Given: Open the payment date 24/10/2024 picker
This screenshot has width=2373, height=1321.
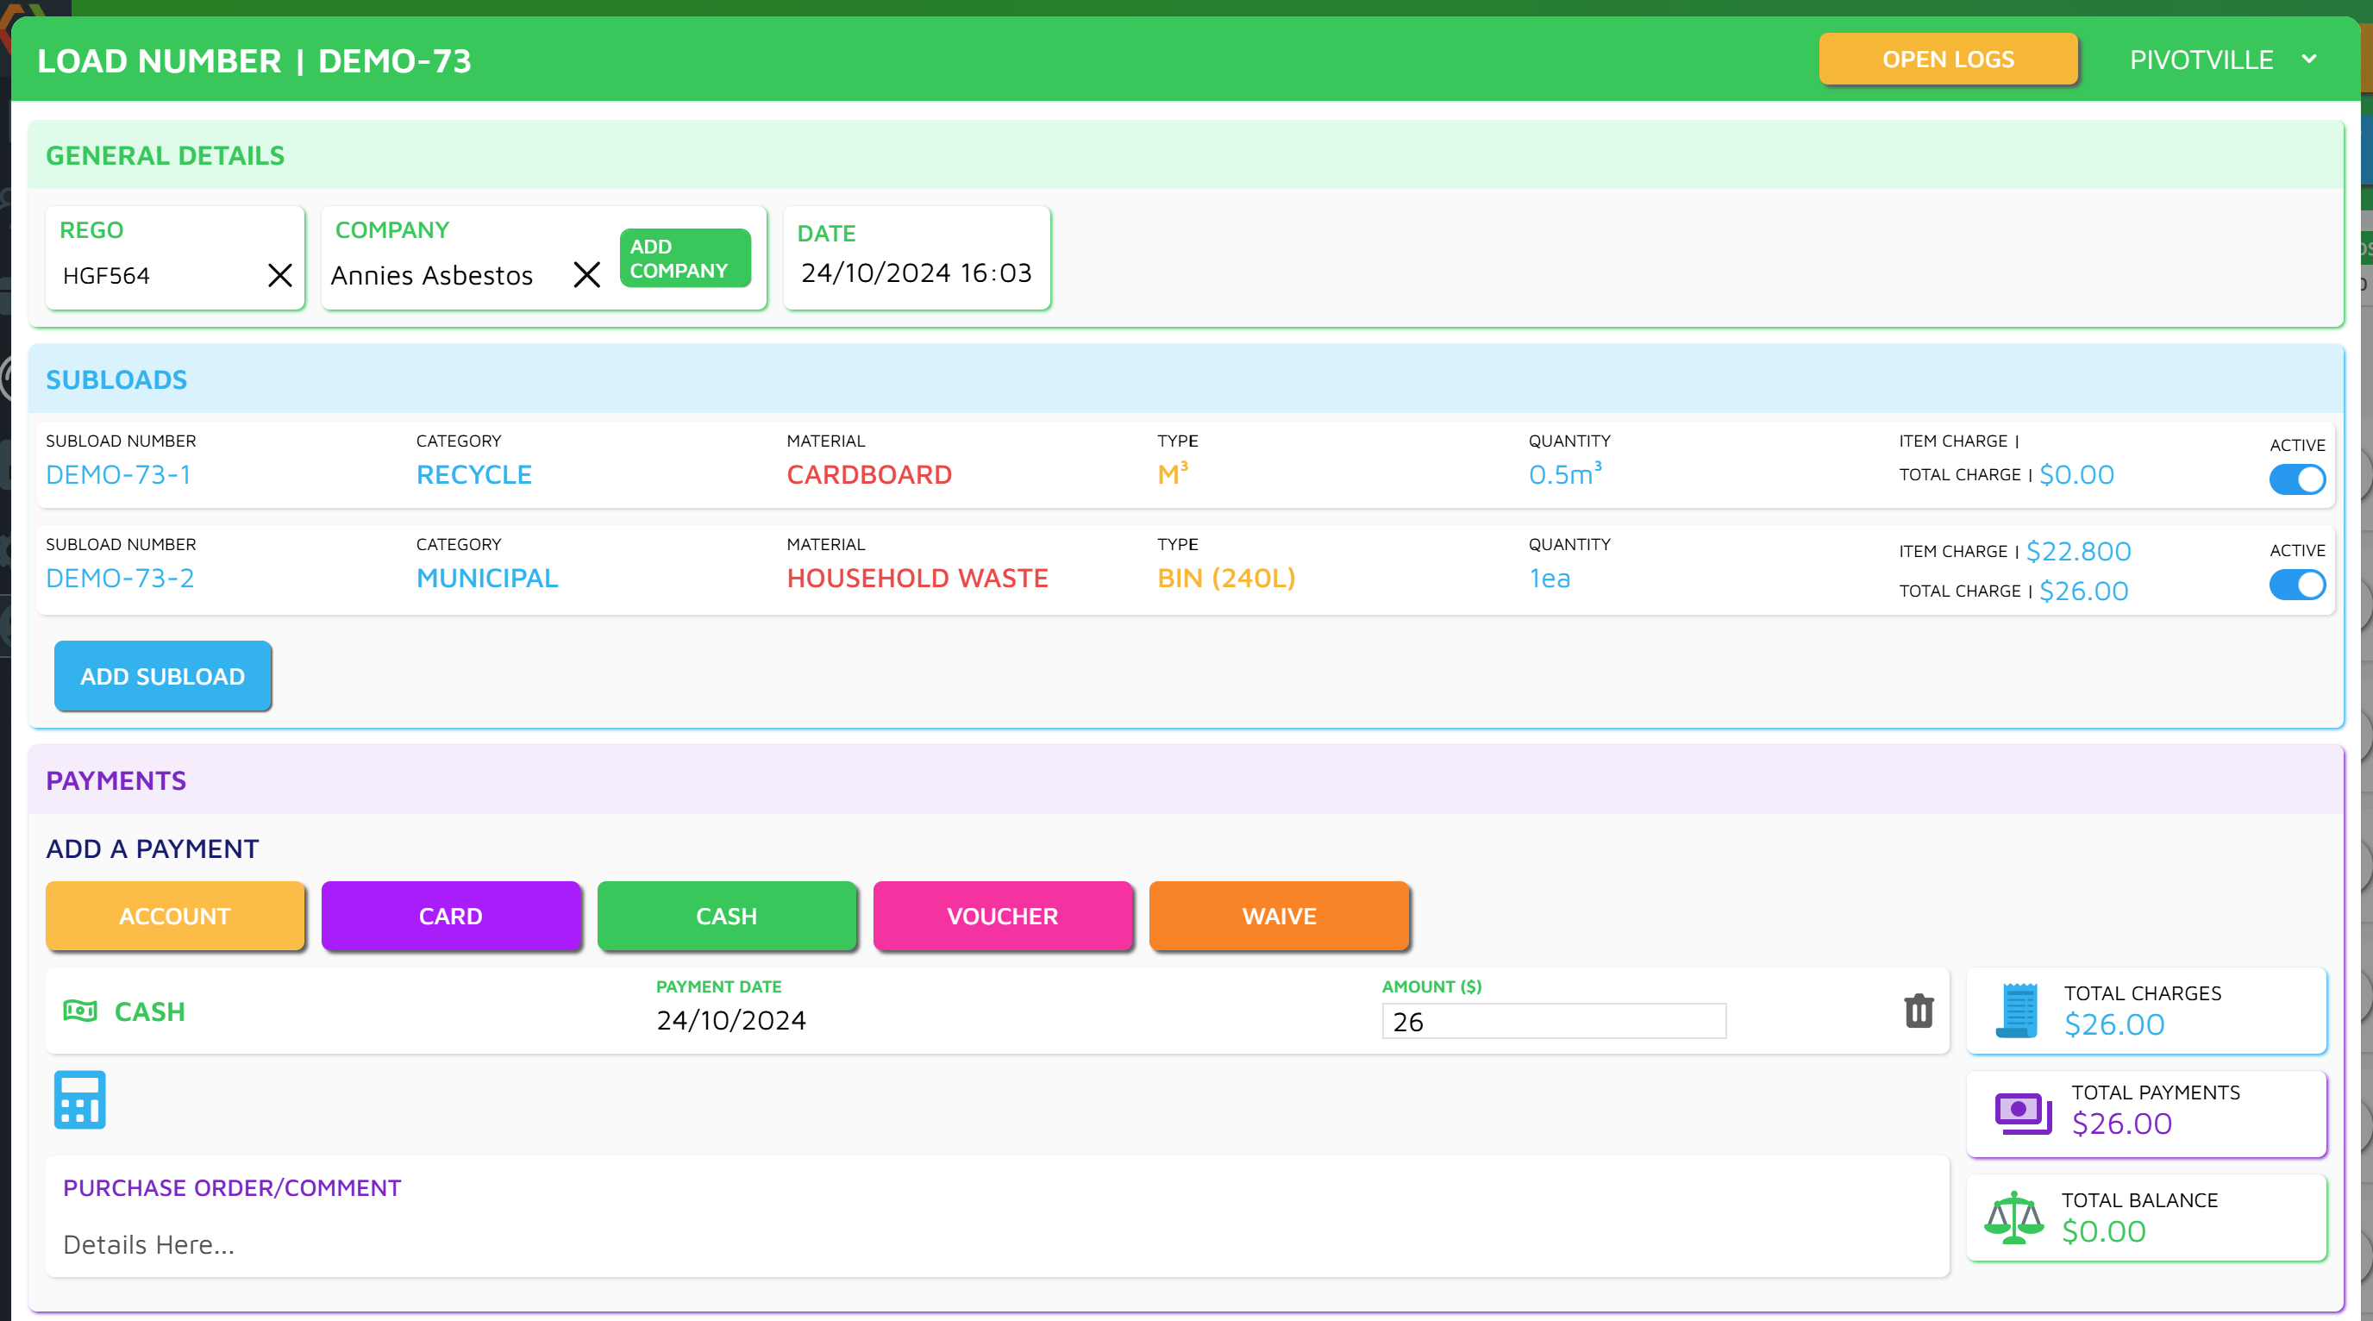Looking at the screenshot, I should click(x=730, y=1020).
